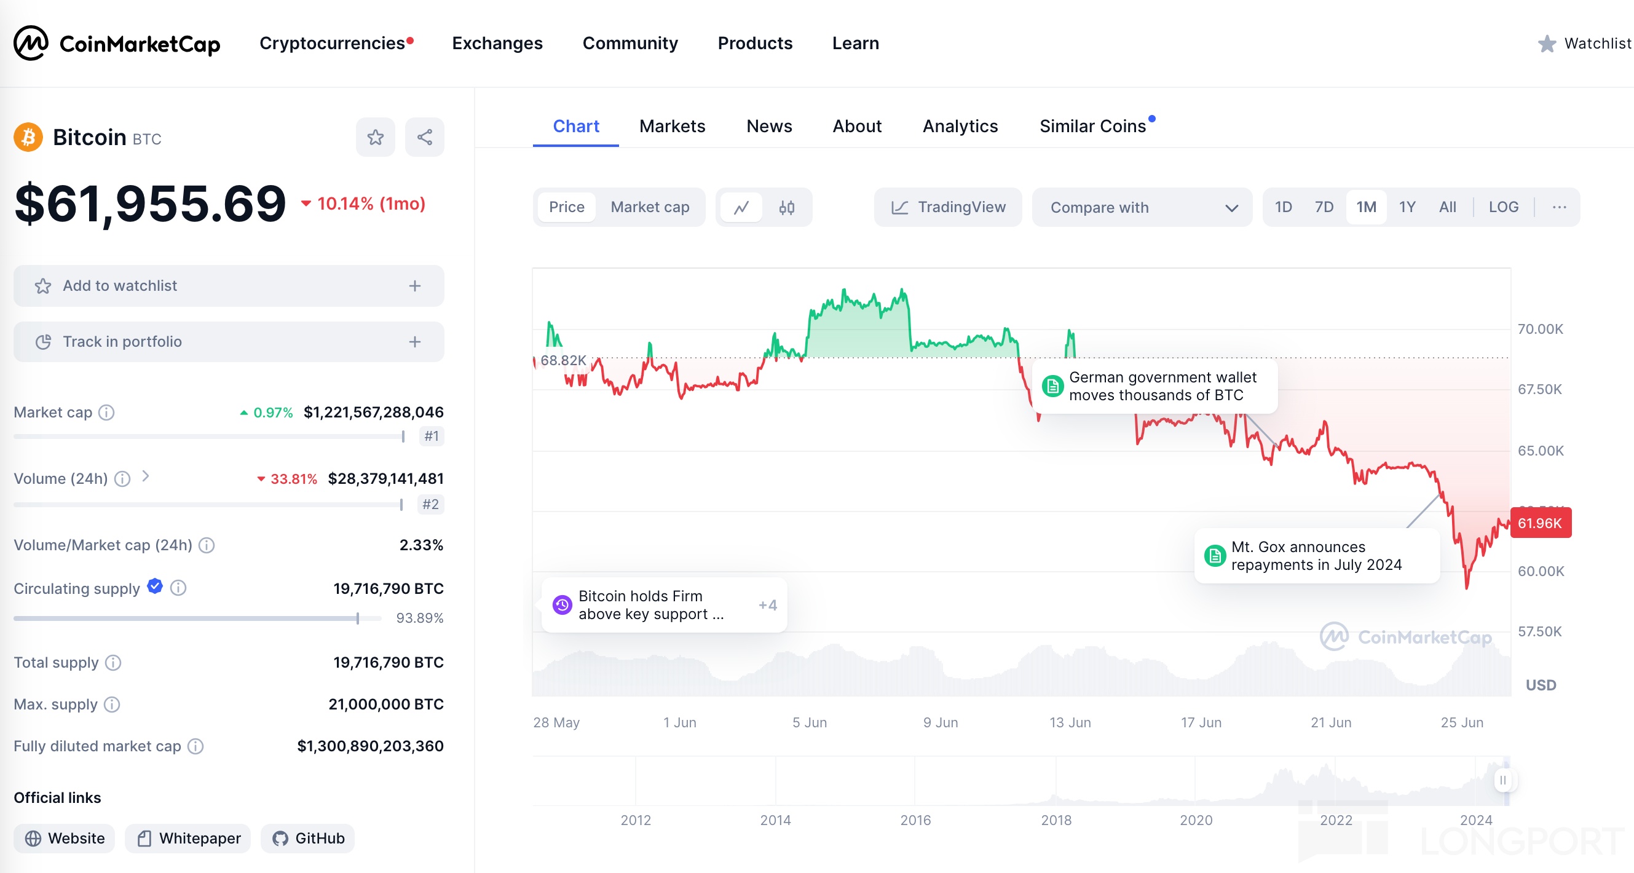Open the share button next to Bitcoin

424,137
